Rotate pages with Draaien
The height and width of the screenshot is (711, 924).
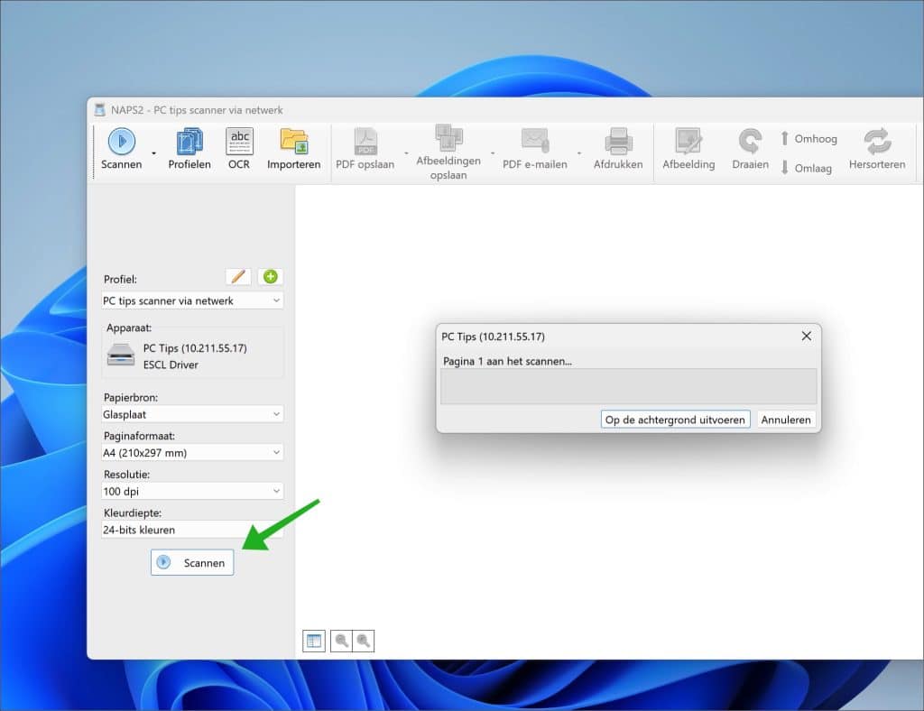point(750,149)
